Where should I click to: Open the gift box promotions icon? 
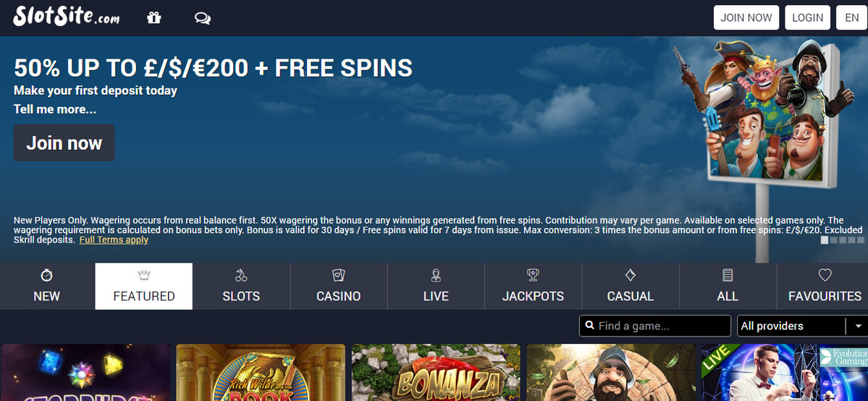(154, 17)
